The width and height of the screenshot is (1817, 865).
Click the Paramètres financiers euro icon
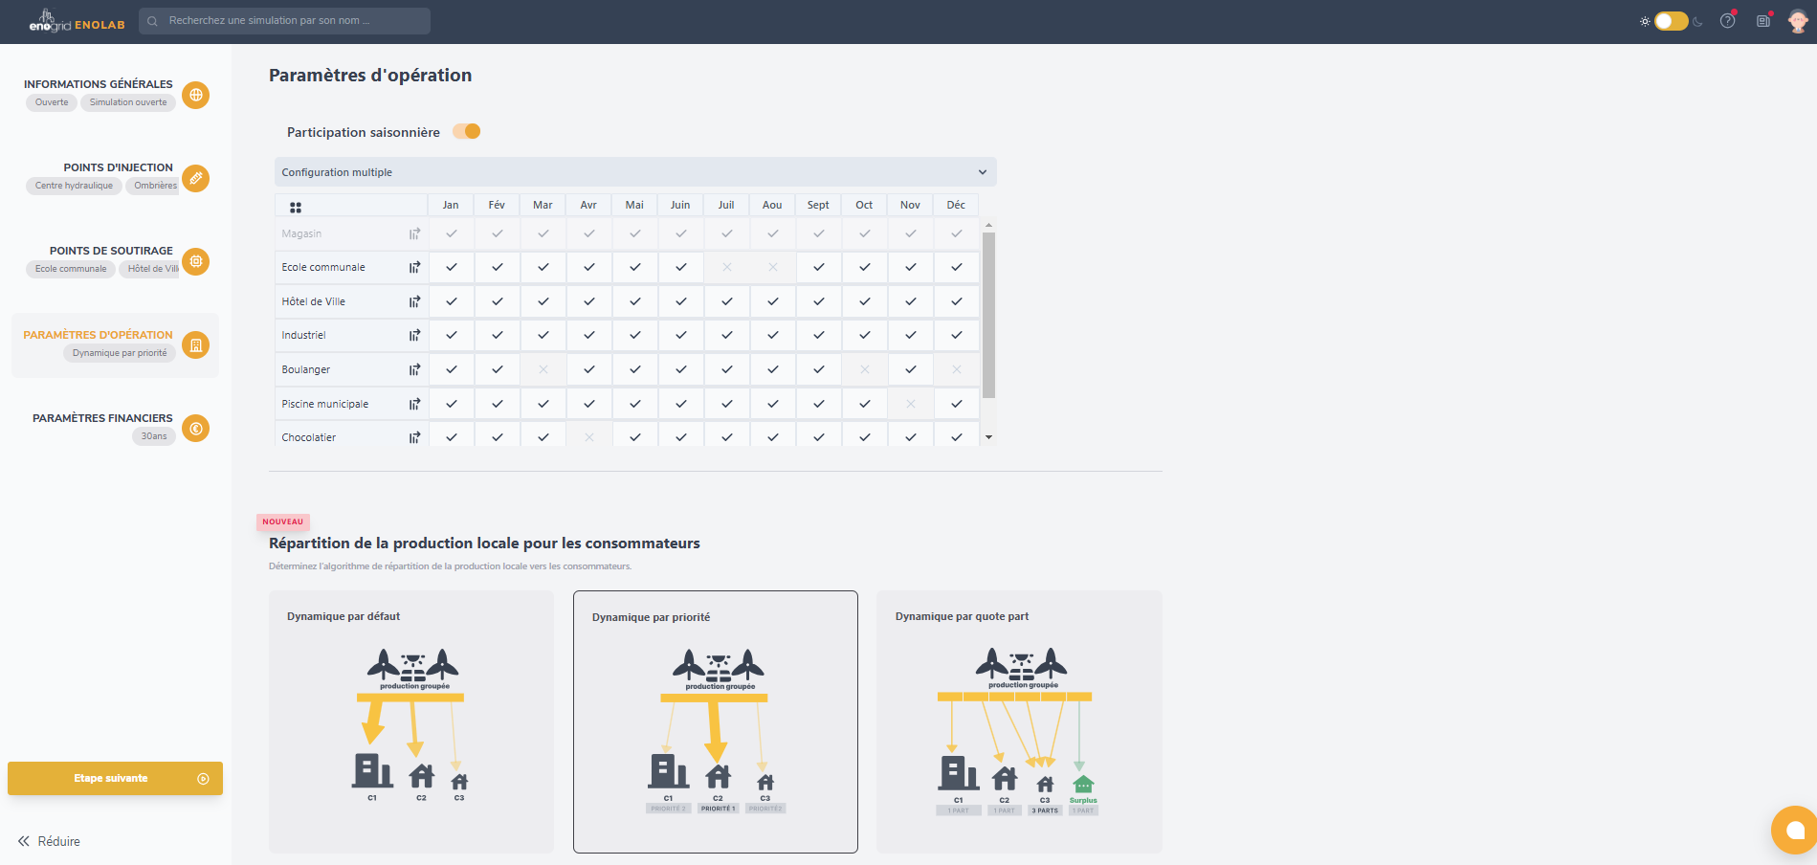click(195, 429)
